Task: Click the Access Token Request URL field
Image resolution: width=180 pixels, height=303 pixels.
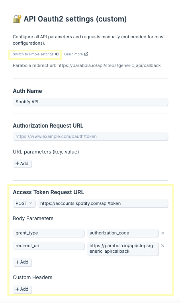Action: [x=103, y=203]
